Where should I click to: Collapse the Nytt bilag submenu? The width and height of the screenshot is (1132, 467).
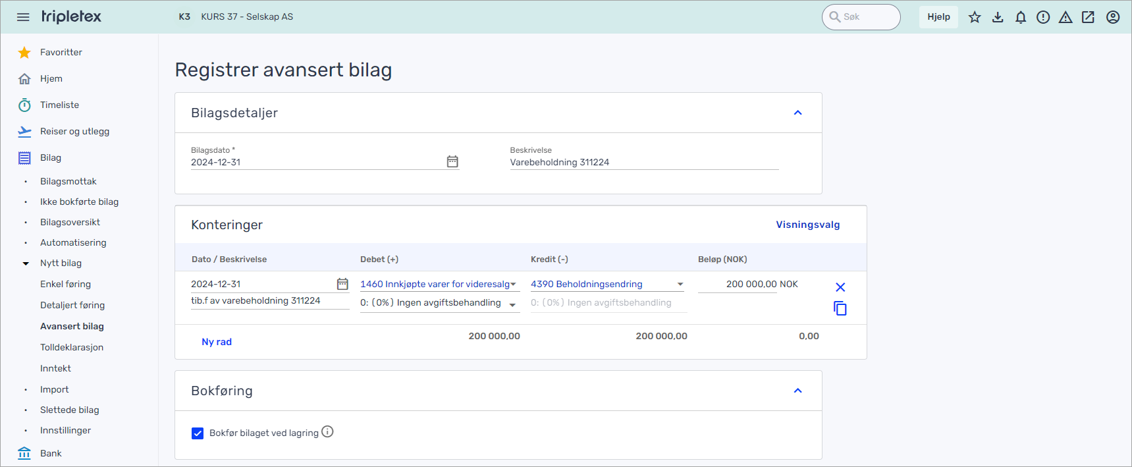(x=26, y=263)
